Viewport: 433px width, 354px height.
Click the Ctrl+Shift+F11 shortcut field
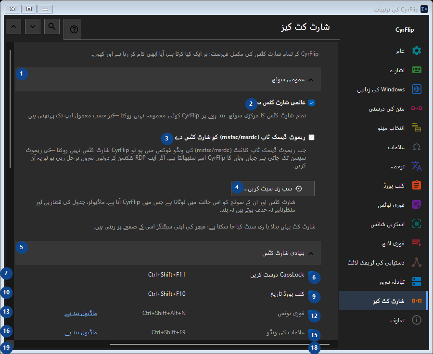pos(167,275)
